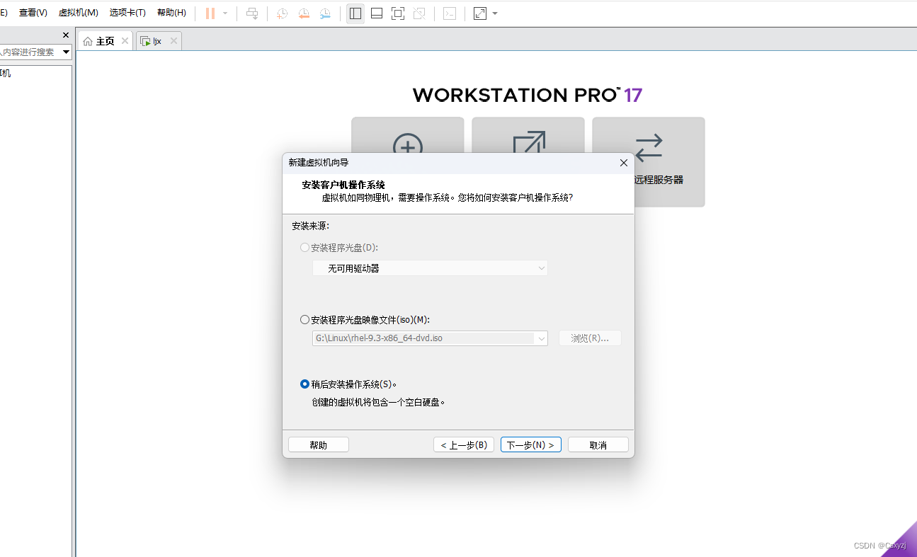
Task: Click the stretch guest display icon
Action: coord(480,13)
